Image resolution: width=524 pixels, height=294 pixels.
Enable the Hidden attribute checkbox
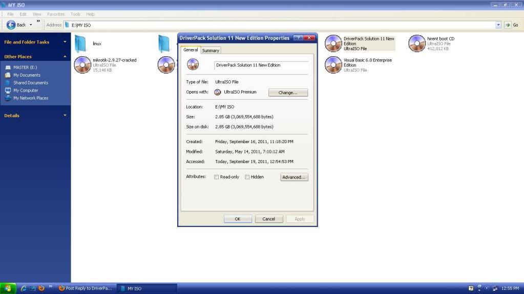(247, 177)
